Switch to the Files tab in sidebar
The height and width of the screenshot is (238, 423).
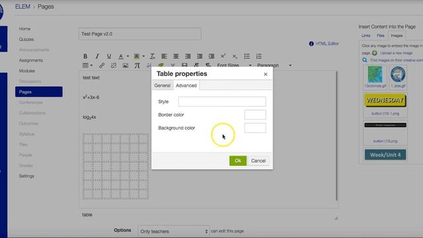pyautogui.click(x=381, y=36)
